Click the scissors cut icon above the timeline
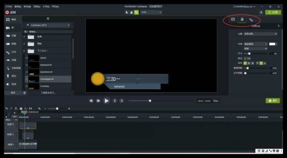This screenshot has width=287, height=158. [16, 108]
